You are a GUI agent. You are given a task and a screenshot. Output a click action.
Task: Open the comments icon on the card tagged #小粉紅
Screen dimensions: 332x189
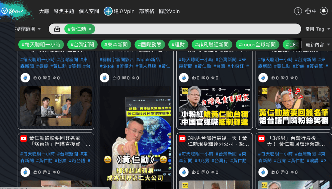204,78
